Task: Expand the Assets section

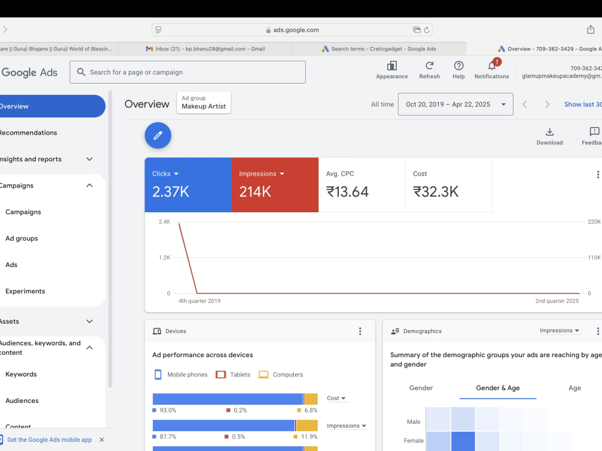Action: (90, 321)
